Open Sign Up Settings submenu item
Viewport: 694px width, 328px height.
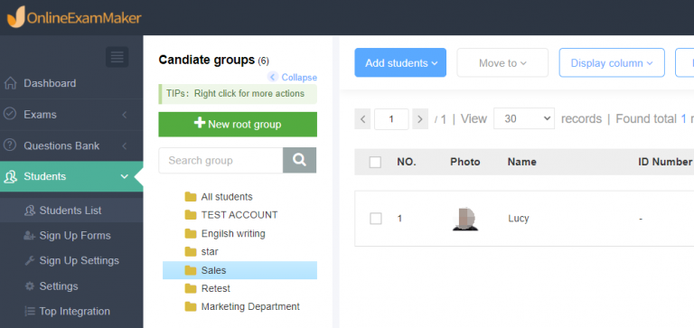(71, 261)
